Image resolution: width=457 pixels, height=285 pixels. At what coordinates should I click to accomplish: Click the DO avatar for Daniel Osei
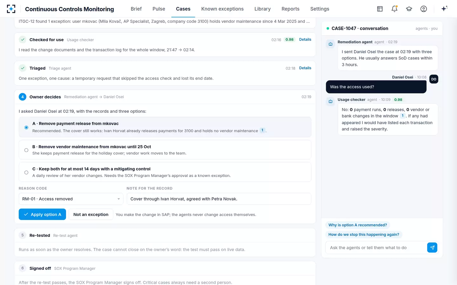[434, 79]
